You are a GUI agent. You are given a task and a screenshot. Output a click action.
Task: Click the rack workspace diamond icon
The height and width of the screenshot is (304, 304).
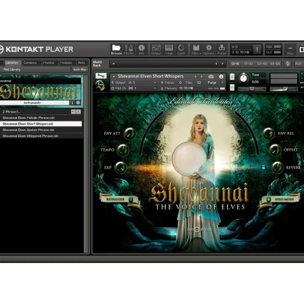click(x=288, y=64)
